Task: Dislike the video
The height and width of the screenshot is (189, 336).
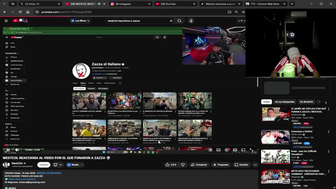Action: 183,165
